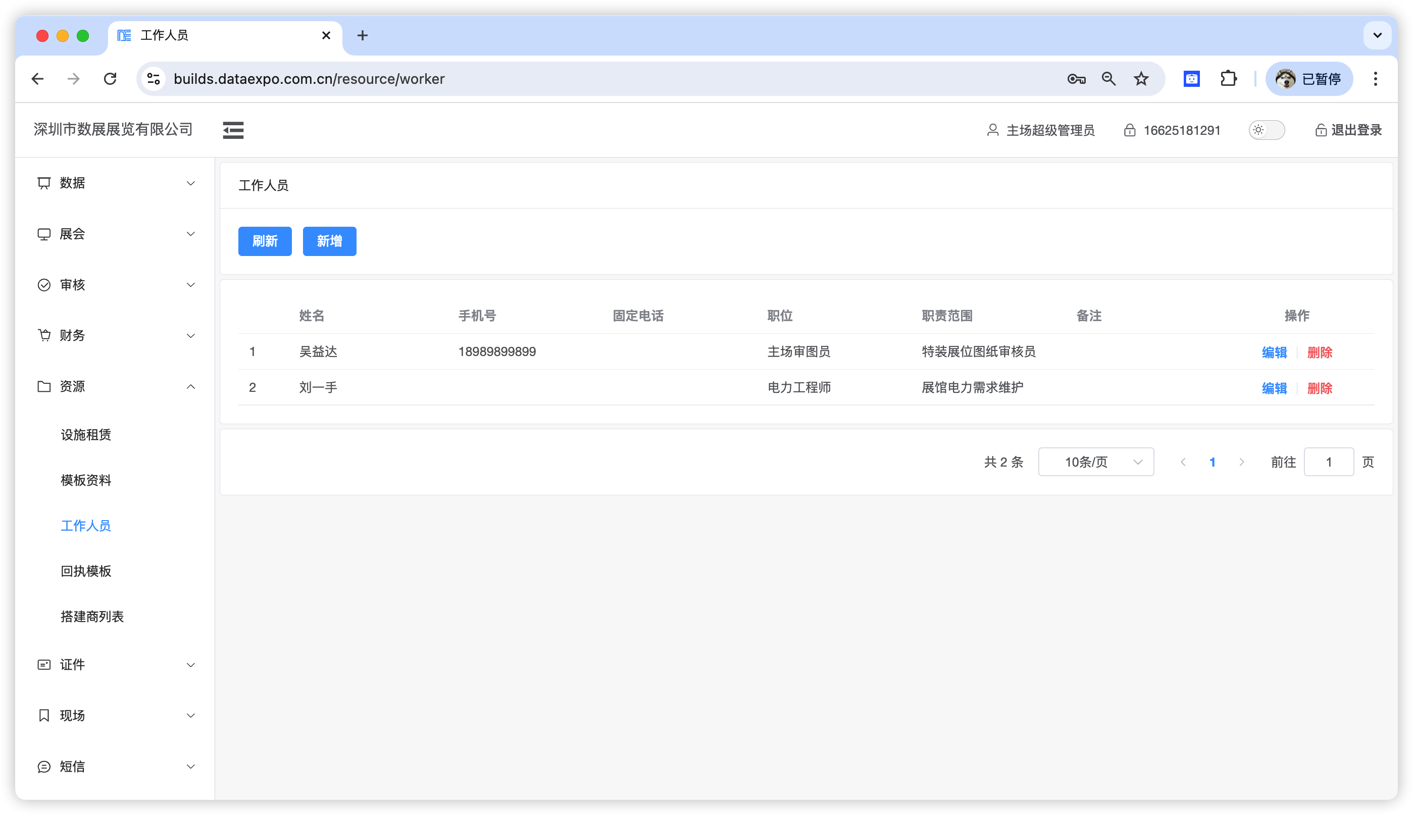Click the blue 新增 button
Viewport: 1413px width, 815px height.
point(329,241)
